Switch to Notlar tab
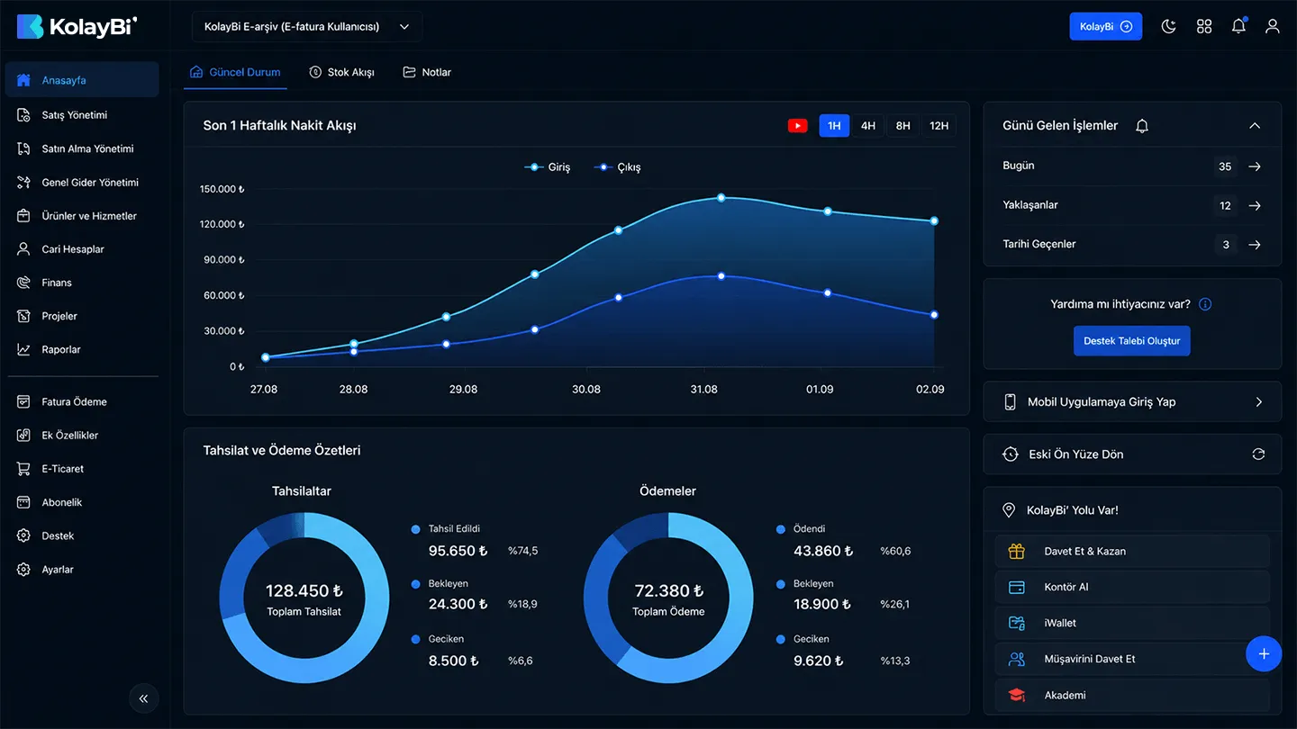 (x=427, y=72)
